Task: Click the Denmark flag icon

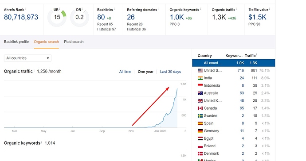Action: tap(200, 153)
